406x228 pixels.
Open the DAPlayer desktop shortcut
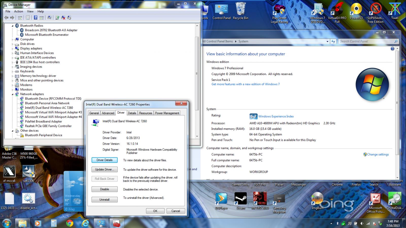(221, 201)
